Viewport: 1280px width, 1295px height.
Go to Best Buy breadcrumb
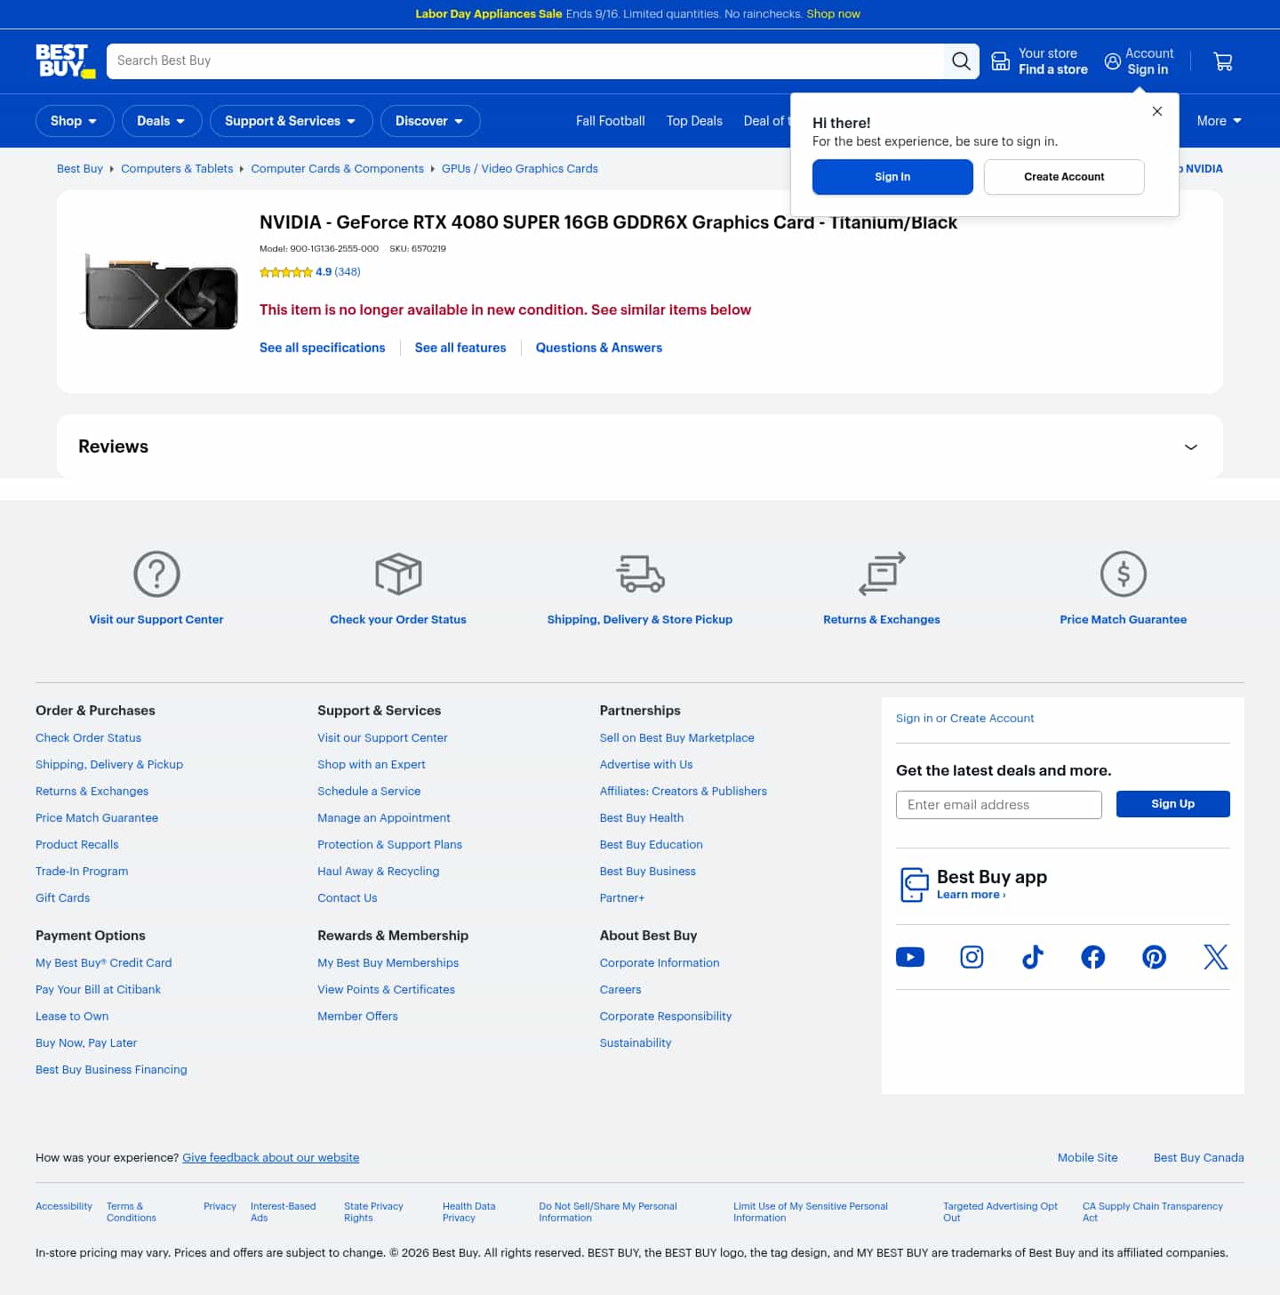[80, 169]
